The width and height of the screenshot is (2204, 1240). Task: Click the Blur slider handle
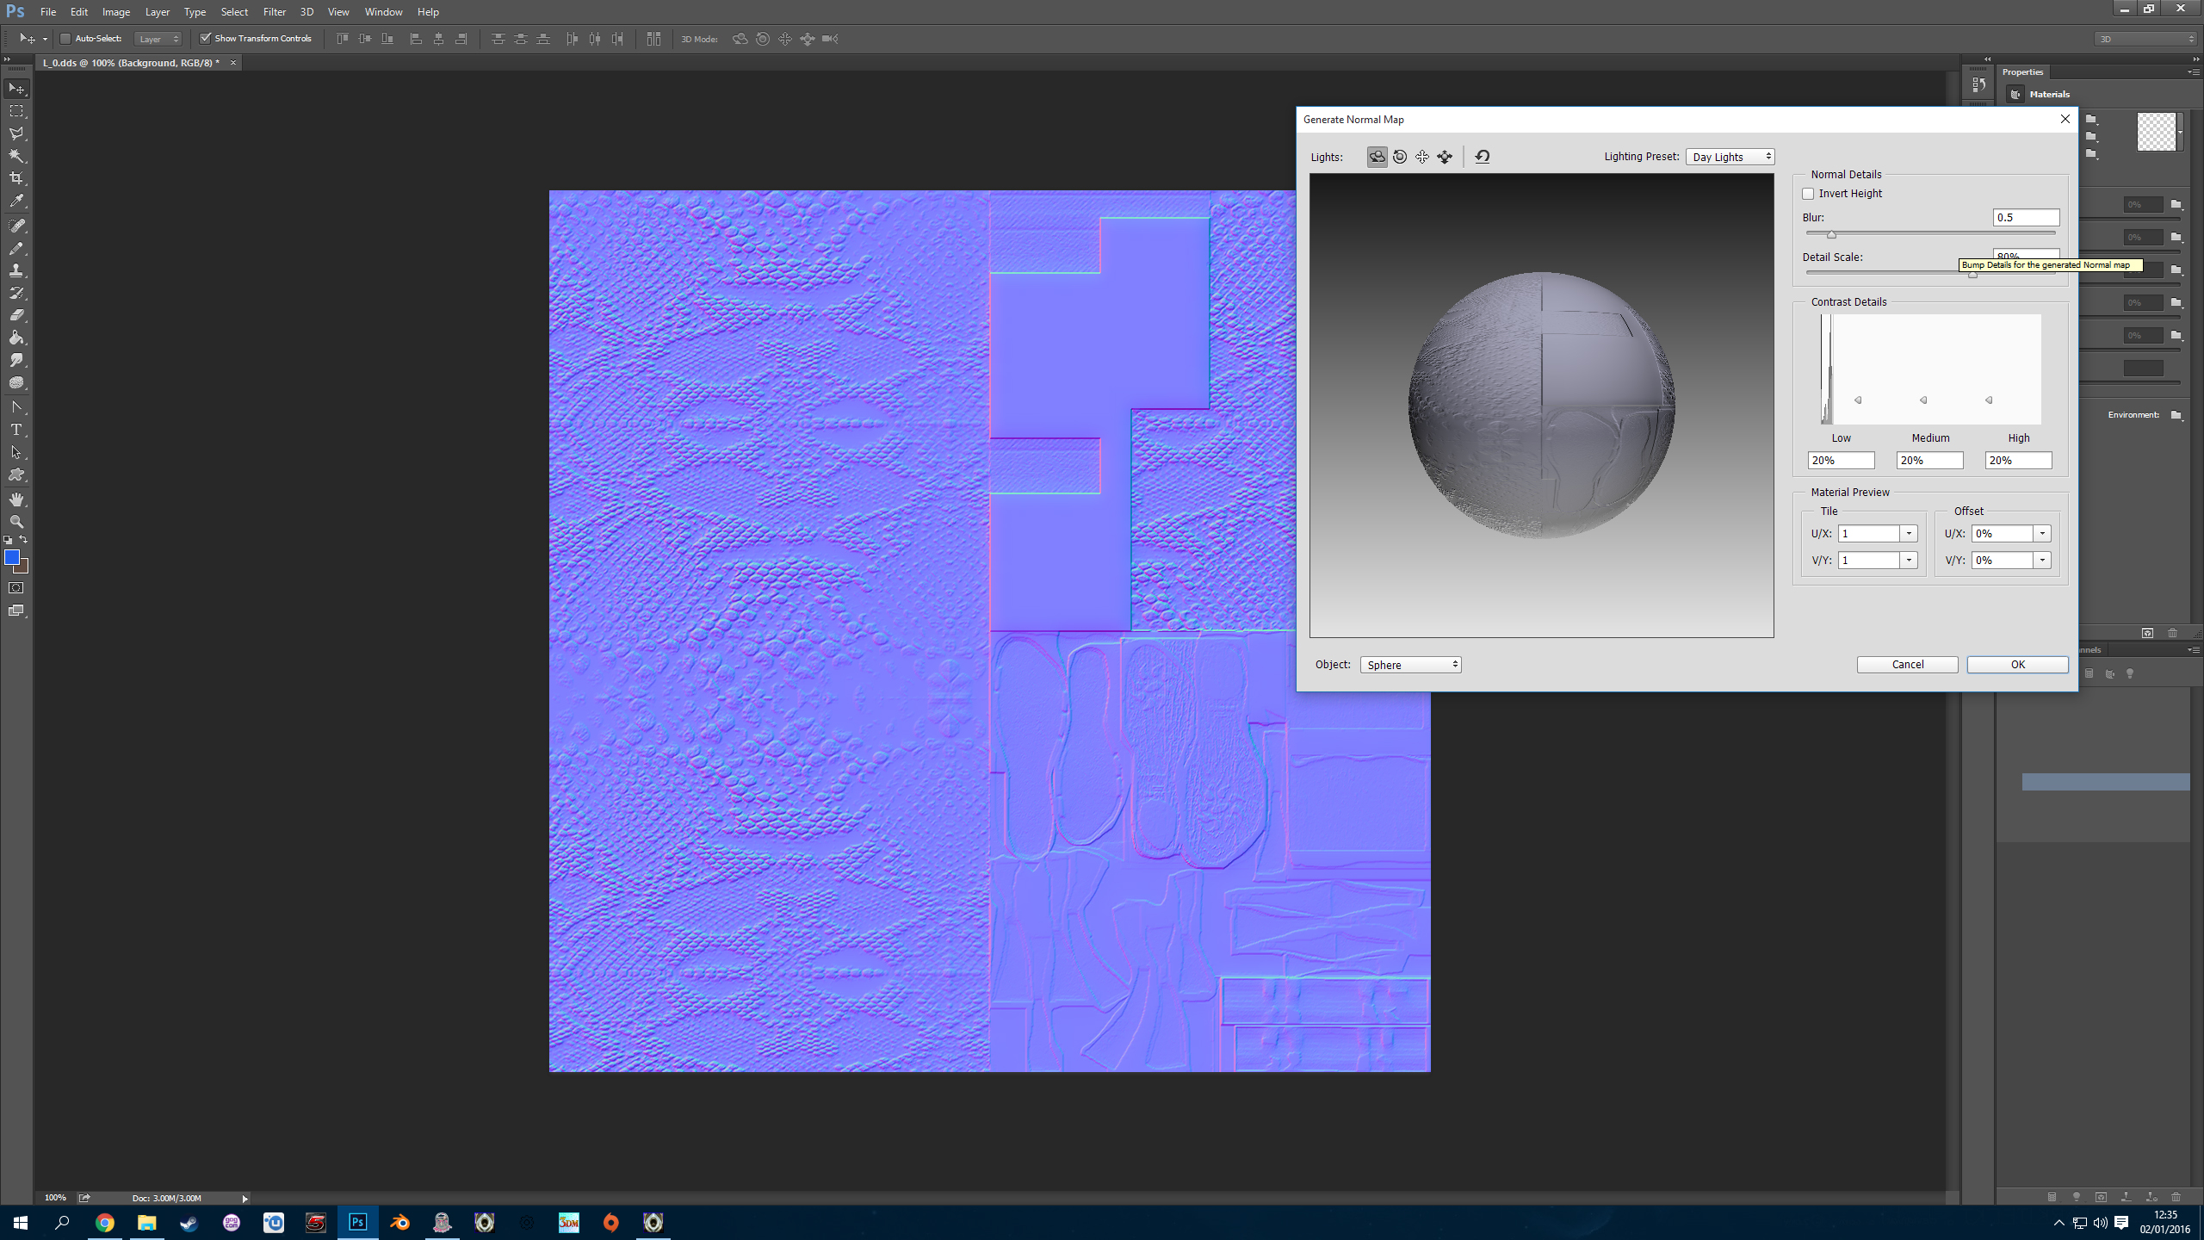tap(1831, 234)
